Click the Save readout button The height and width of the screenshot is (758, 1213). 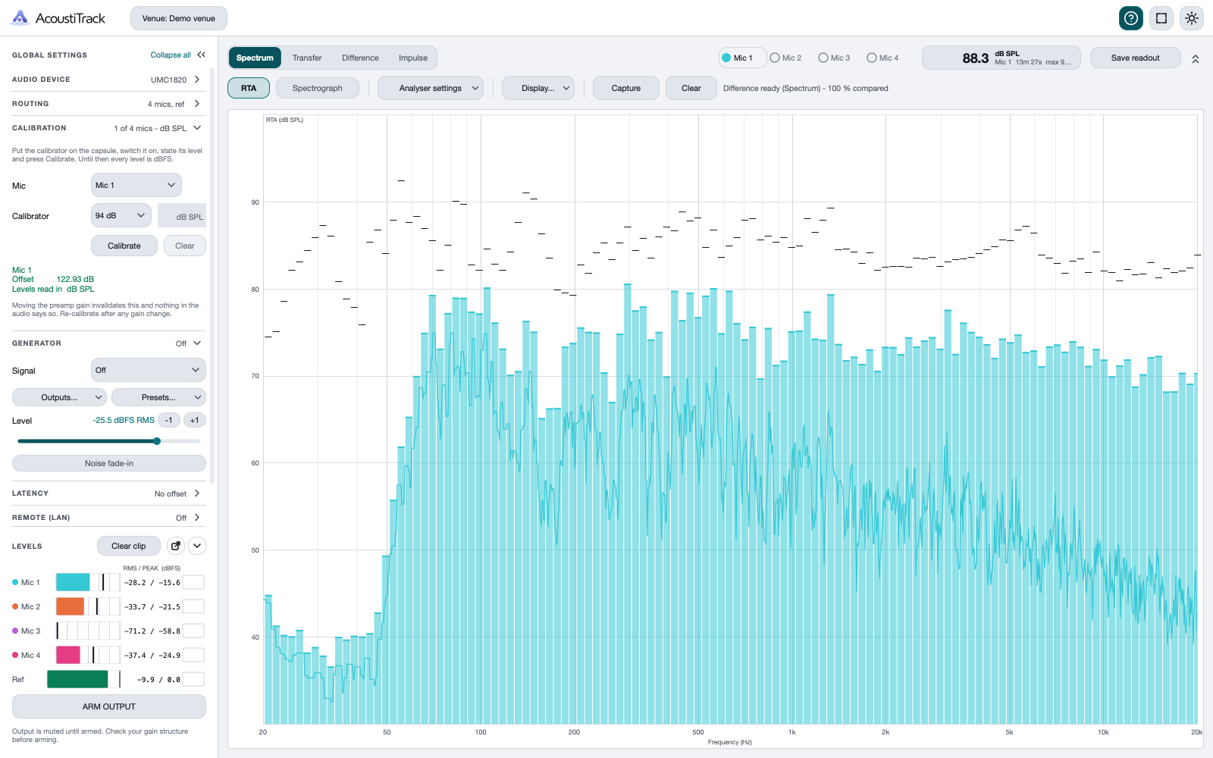tap(1136, 58)
